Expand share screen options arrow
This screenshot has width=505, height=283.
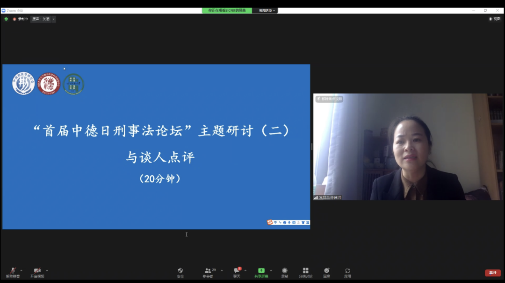(271, 270)
